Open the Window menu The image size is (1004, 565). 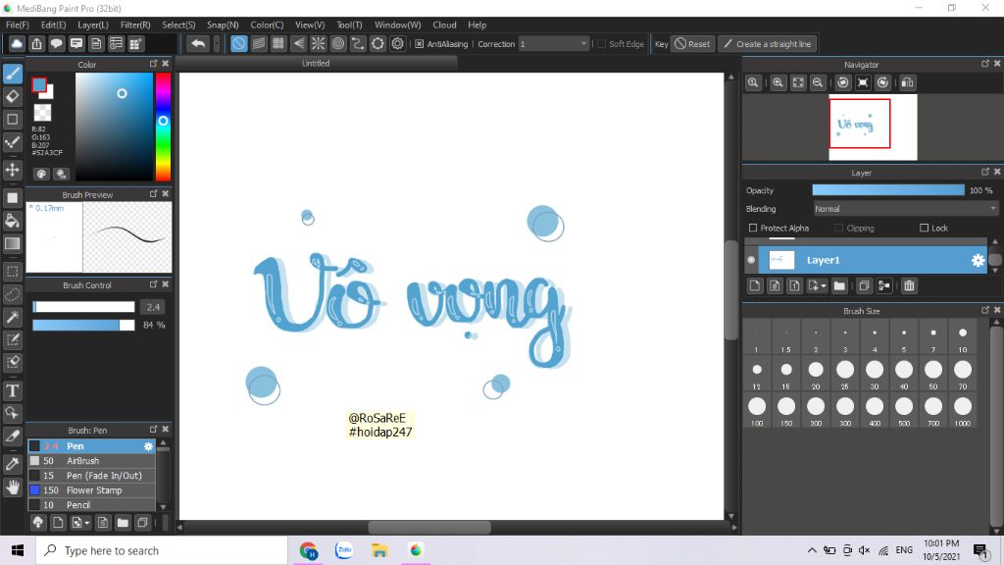tap(398, 25)
